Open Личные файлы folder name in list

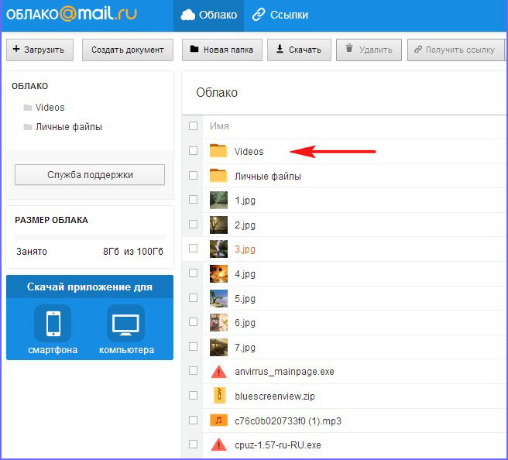(268, 177)
